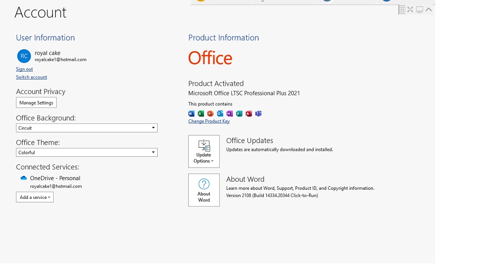Click the royal cake user name
Viewport: 487px width, 274px height.
(48, 53)
